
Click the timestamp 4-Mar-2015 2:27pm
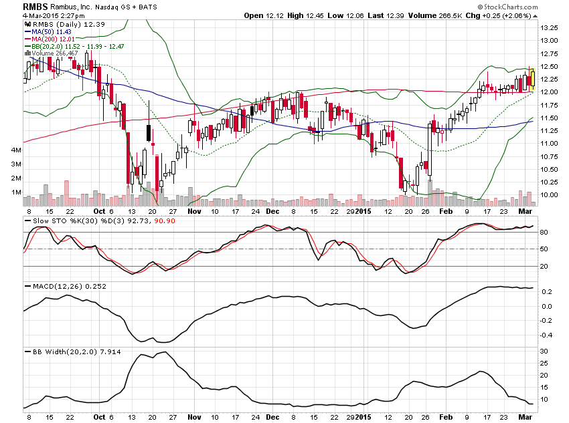(54, 15)
